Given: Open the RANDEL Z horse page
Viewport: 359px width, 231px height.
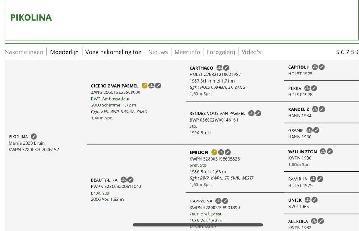Looking at the screenshot, I should 299,109.
